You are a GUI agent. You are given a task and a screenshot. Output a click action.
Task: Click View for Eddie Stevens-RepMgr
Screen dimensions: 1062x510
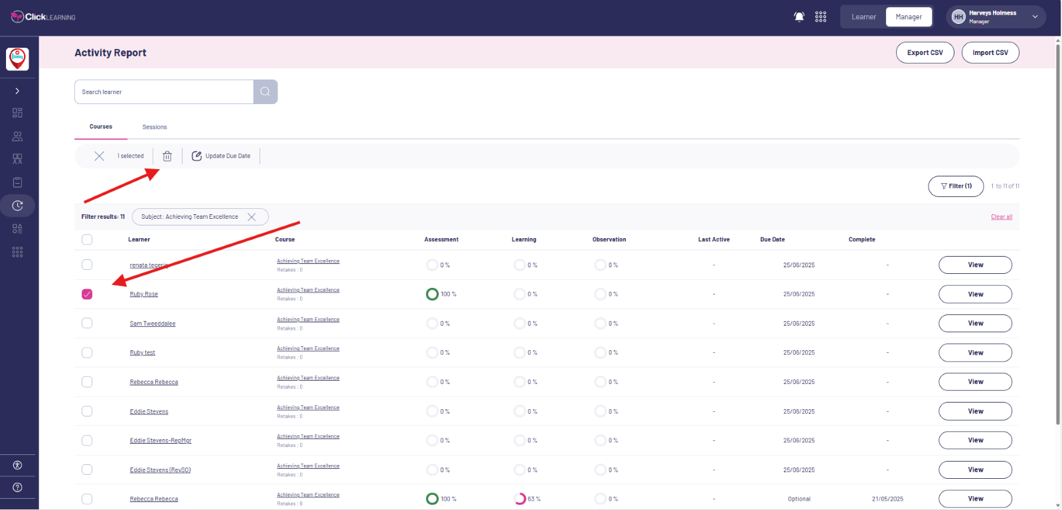pos(975,440)
